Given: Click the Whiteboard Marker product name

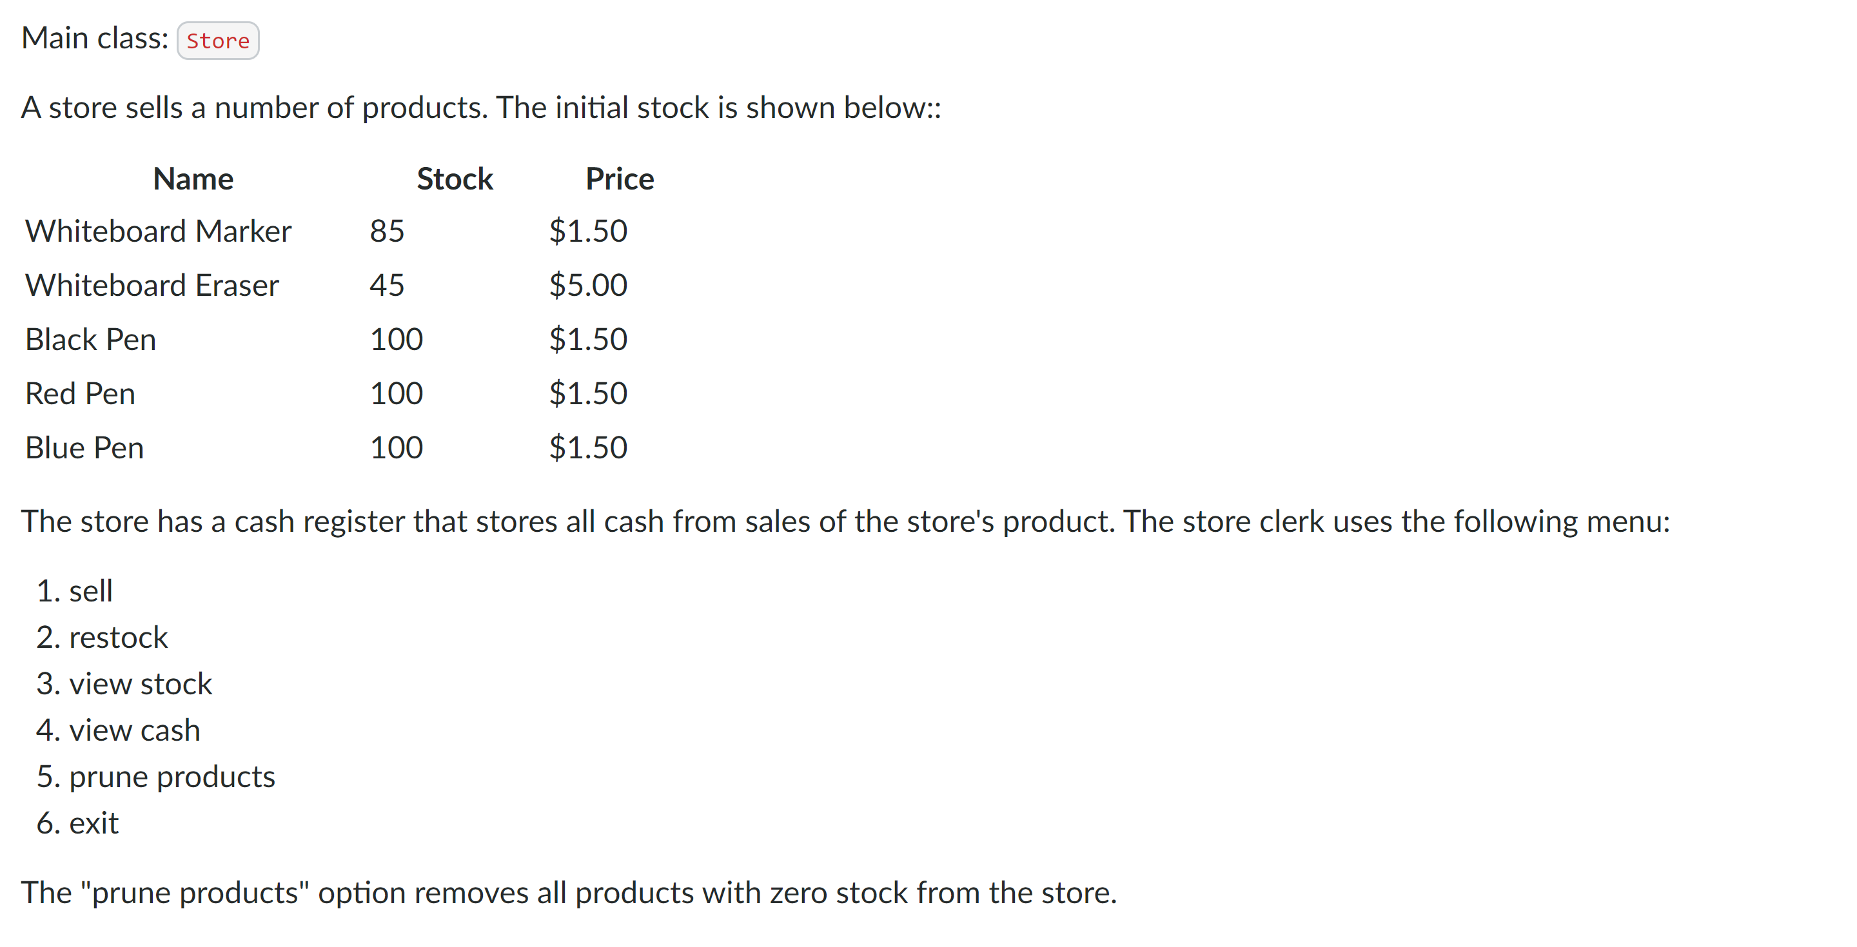Looking at the screenshot, I should [x=158, y=231].
